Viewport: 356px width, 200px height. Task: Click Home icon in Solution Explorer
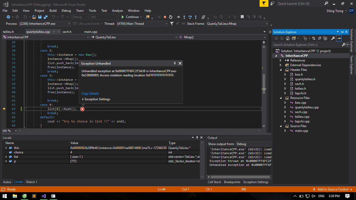(287, 38)
